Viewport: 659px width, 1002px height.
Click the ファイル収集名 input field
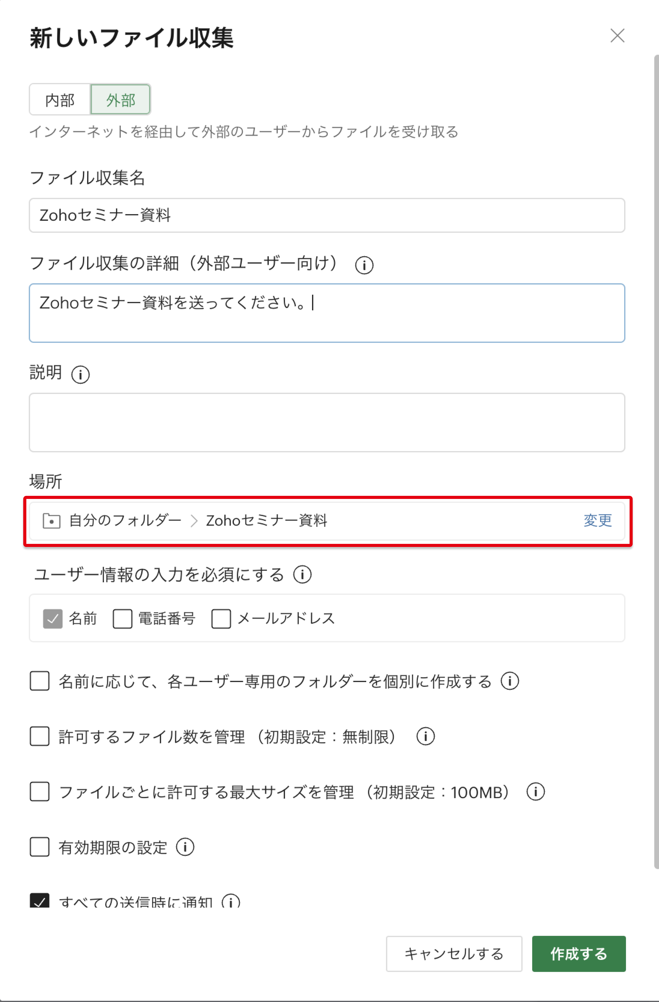(x=327, y=215)
